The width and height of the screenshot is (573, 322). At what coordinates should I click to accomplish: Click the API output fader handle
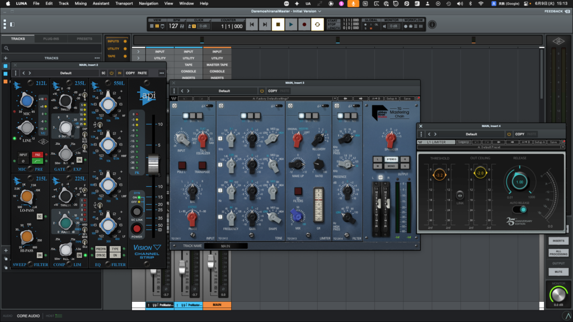pos(153,164)
